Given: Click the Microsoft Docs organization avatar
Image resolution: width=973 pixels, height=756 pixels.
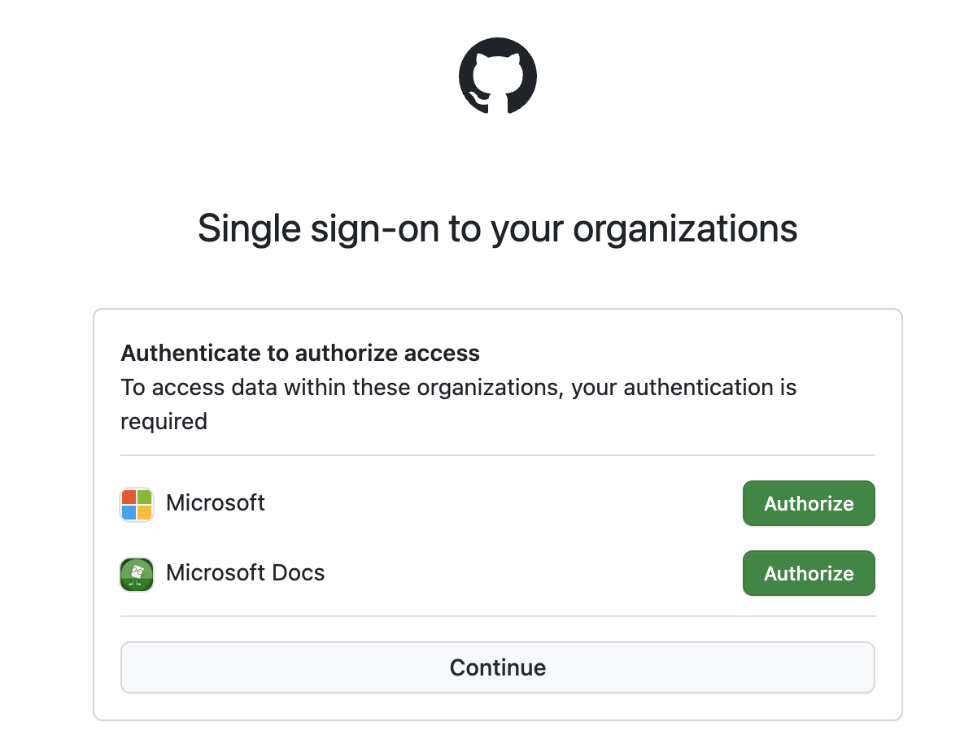Looking at the screenshot, I should click(136, 573).
